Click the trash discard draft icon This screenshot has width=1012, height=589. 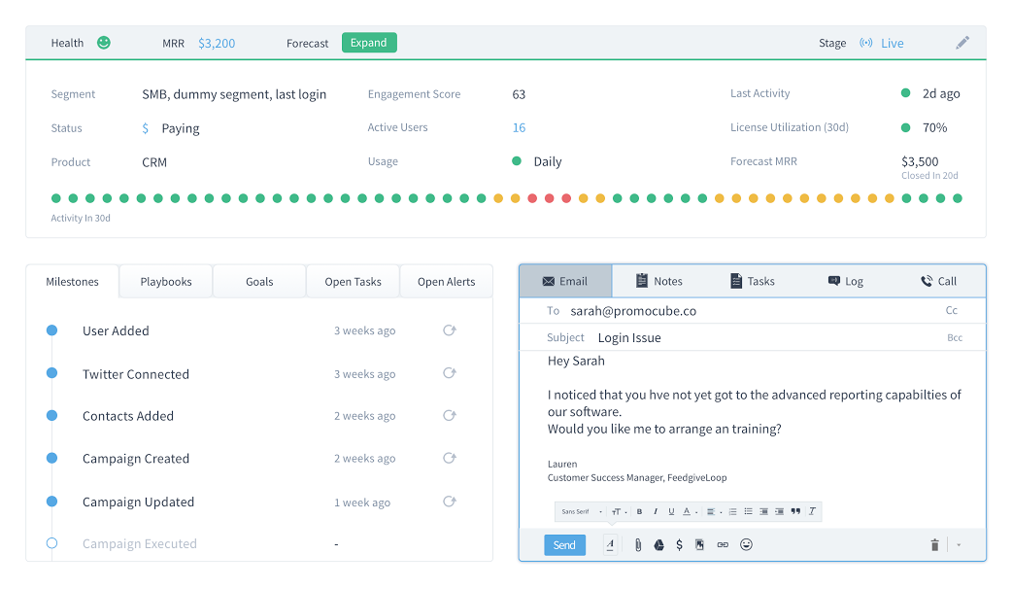click(934, 544)
